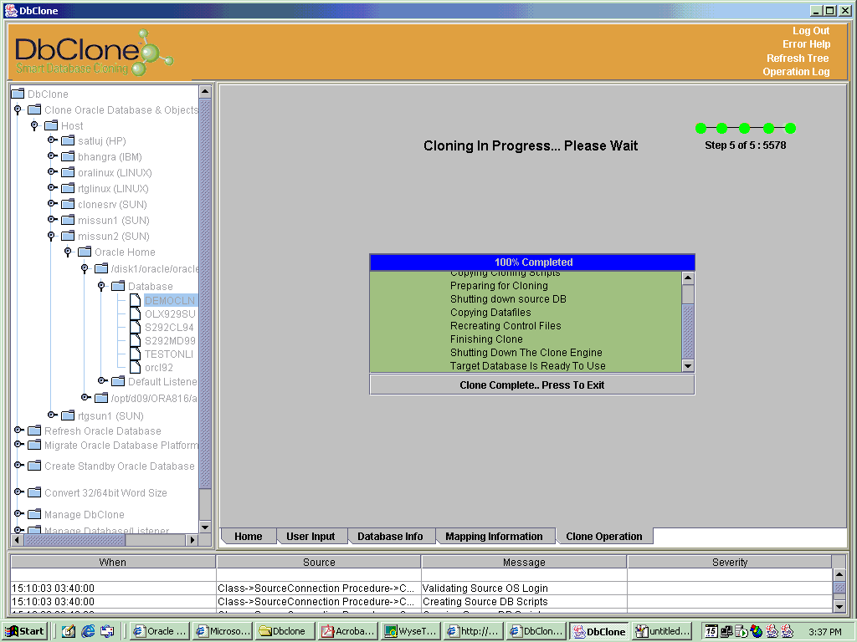This screenshot has height=642, width=857.
Task: Click the folder icon beside Manage DbClone
Action: pyautogui.click(x=34, y=514)
